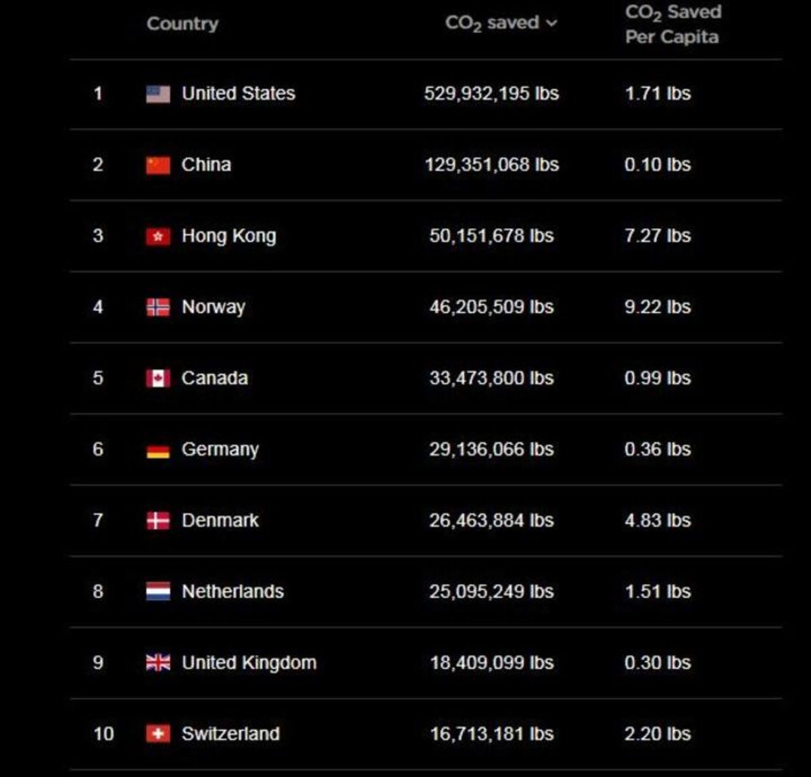Click rank number 5 for Canada

98,378
